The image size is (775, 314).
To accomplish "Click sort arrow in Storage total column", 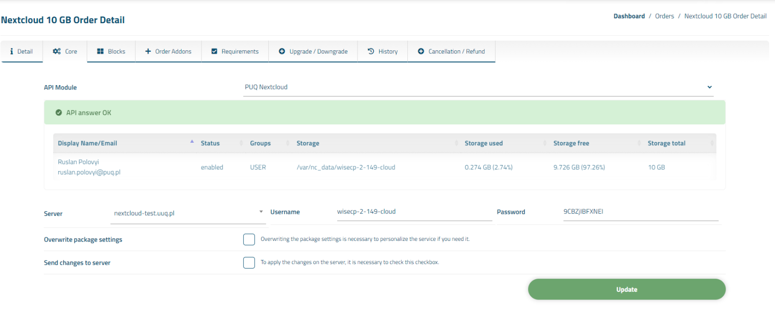I will 712,143.
